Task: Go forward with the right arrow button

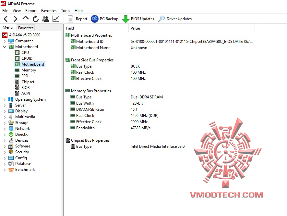Action: 15,19
